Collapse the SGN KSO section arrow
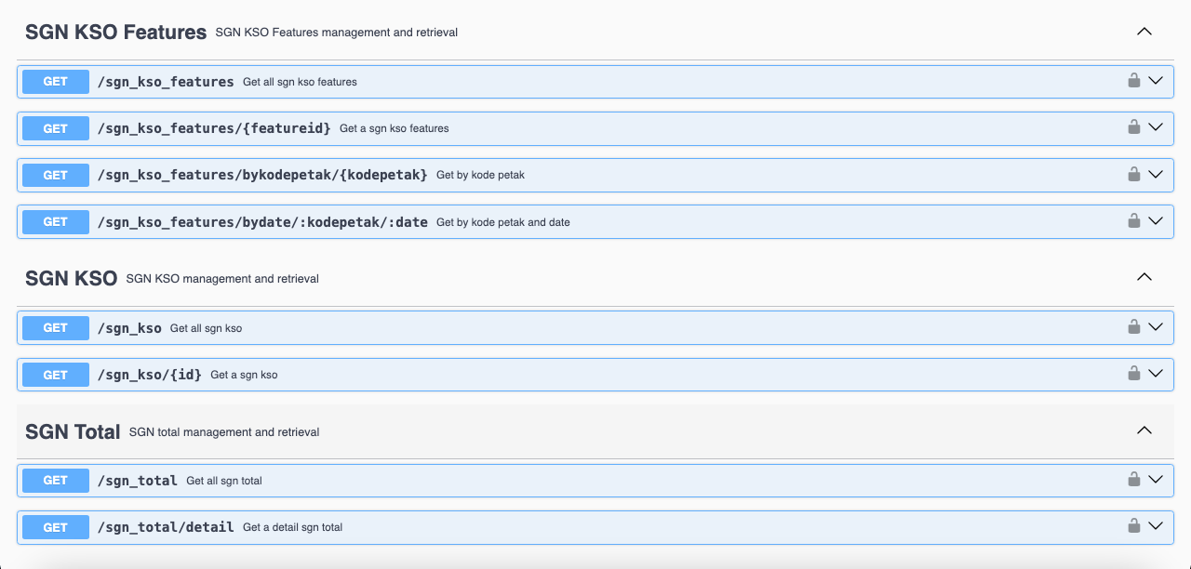The width and height of the screenshot is (1191, 569). point(1144,277)
